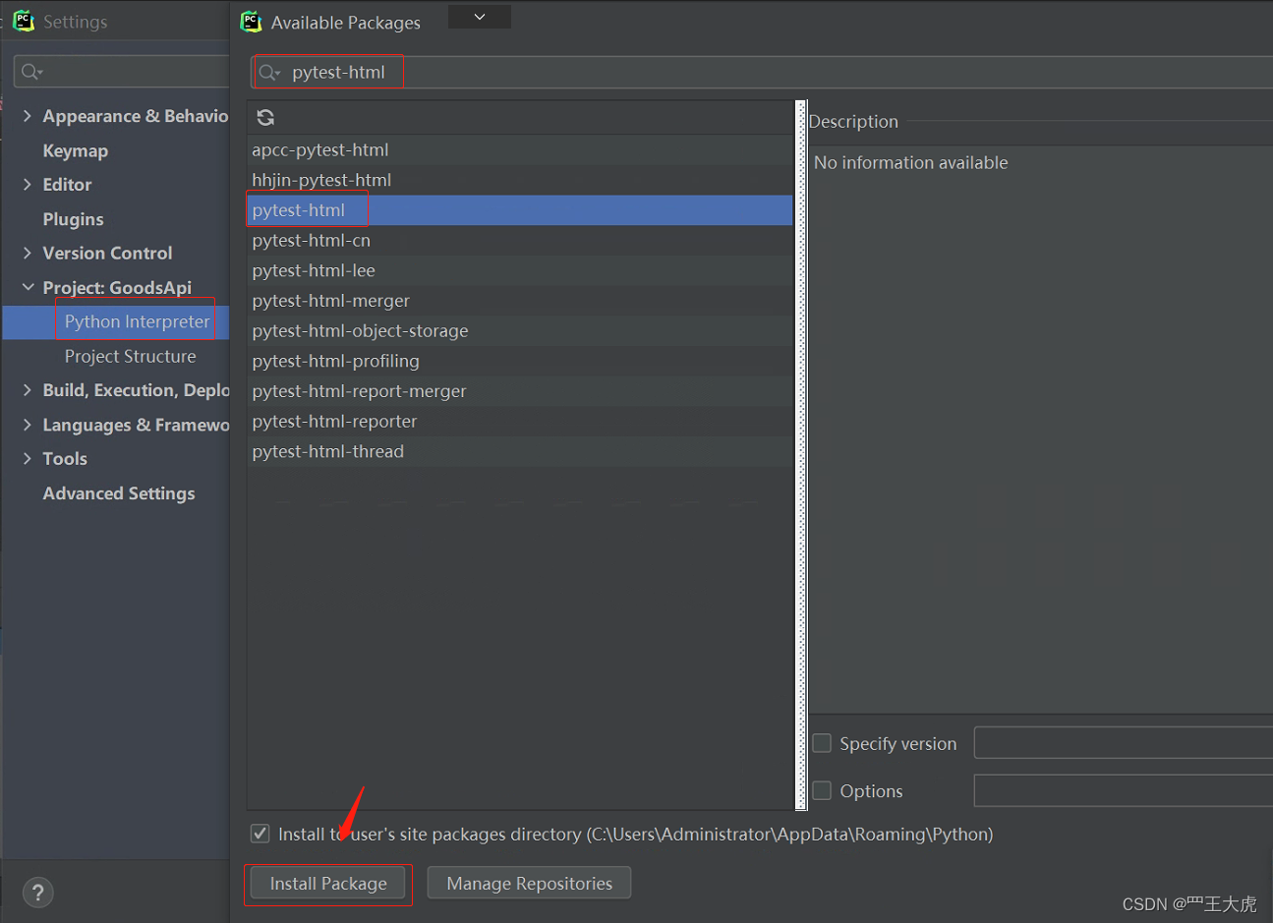The width and height of the screenshot is (1273, 923).
Task: Toggle Install to user's site packages checkbox
Action: pyautogui.click(x=260, y=834)
